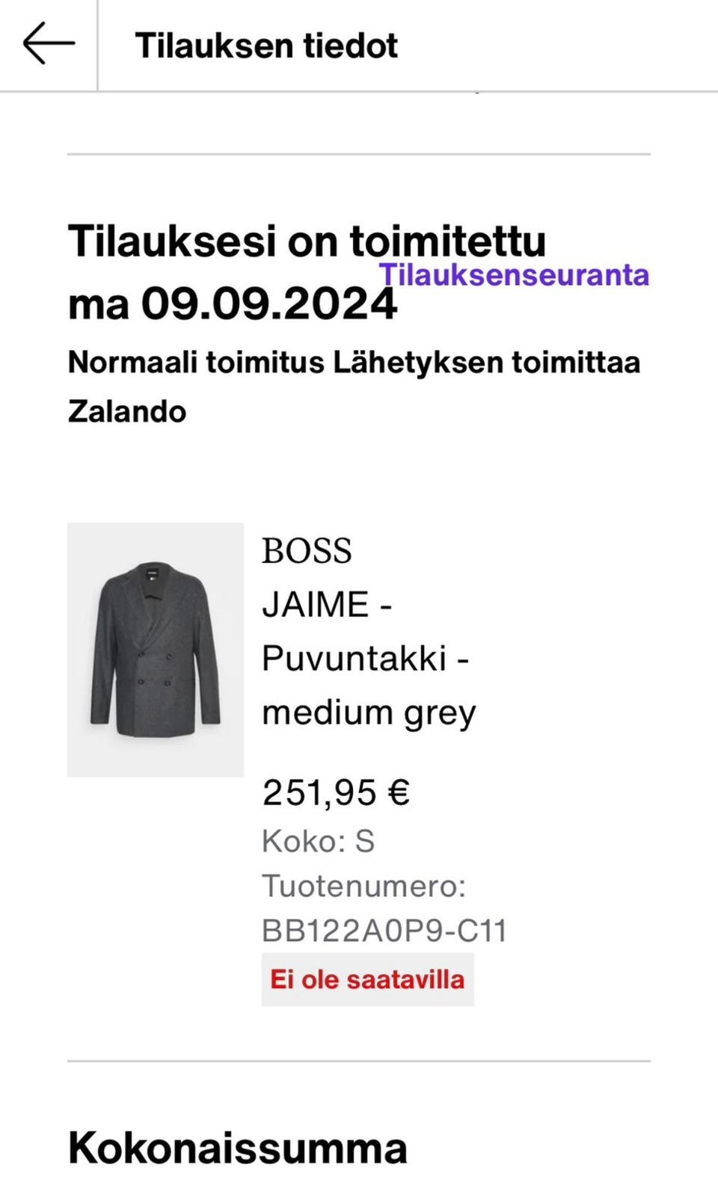Click the "Tilauksen tiedot" page title
Image resolution: width=718 pixels, height=1179 pixels.
tap(266, 46)
